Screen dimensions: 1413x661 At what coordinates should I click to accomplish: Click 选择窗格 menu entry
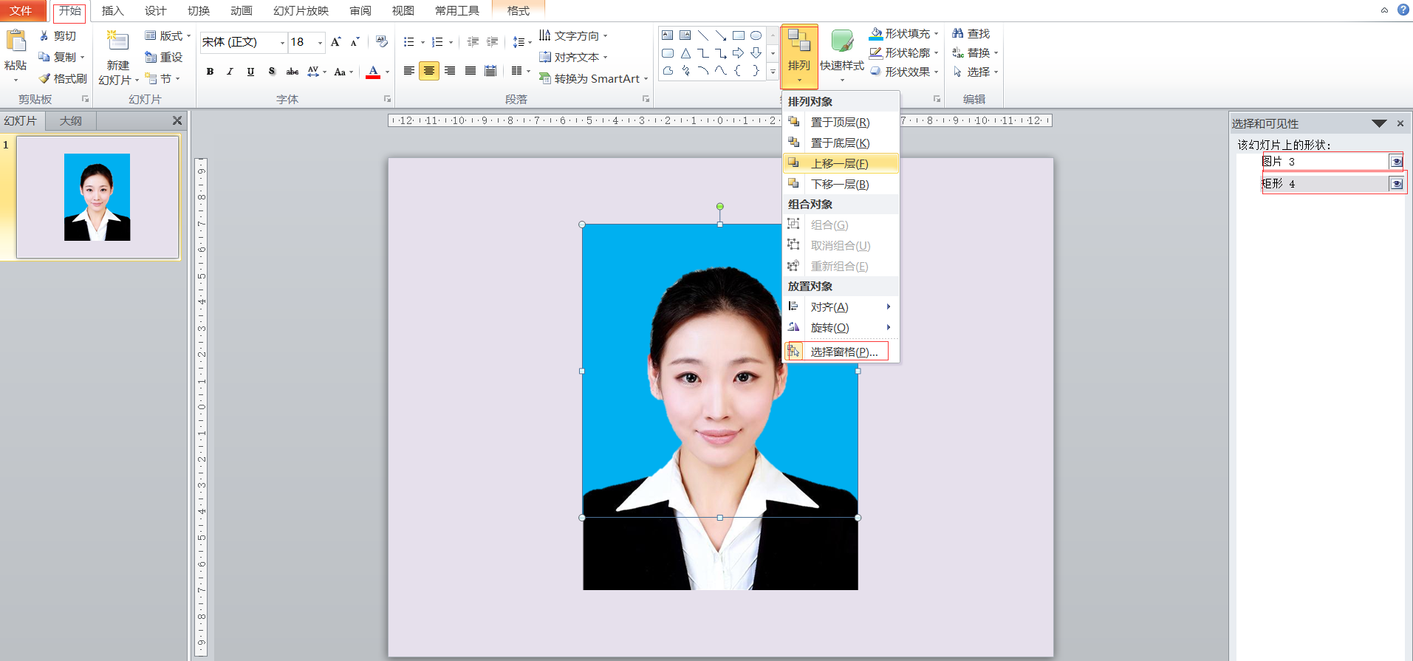click(844, 352)
